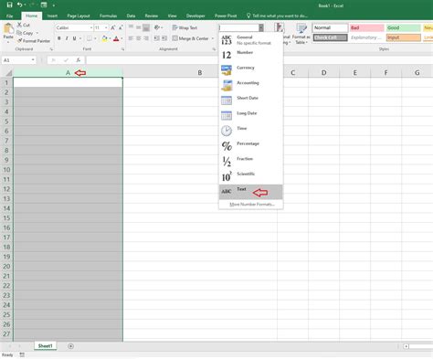Apply the font color A icon
This screenshot has height=359, width=433.
[x=116, y=38]
